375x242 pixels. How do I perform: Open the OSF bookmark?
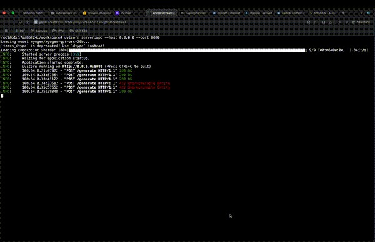pyautogui.click(x=20, y=31)
